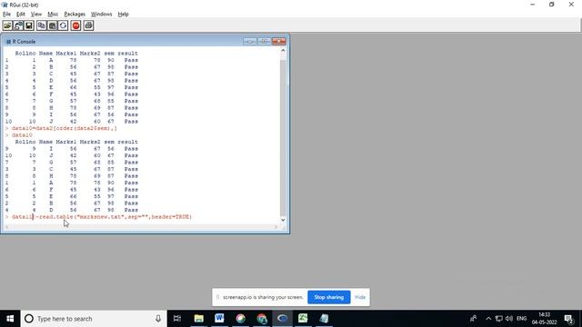Open the first Chrome taskbar icon
Screen dimensions: 582x327
click(240, 319)
